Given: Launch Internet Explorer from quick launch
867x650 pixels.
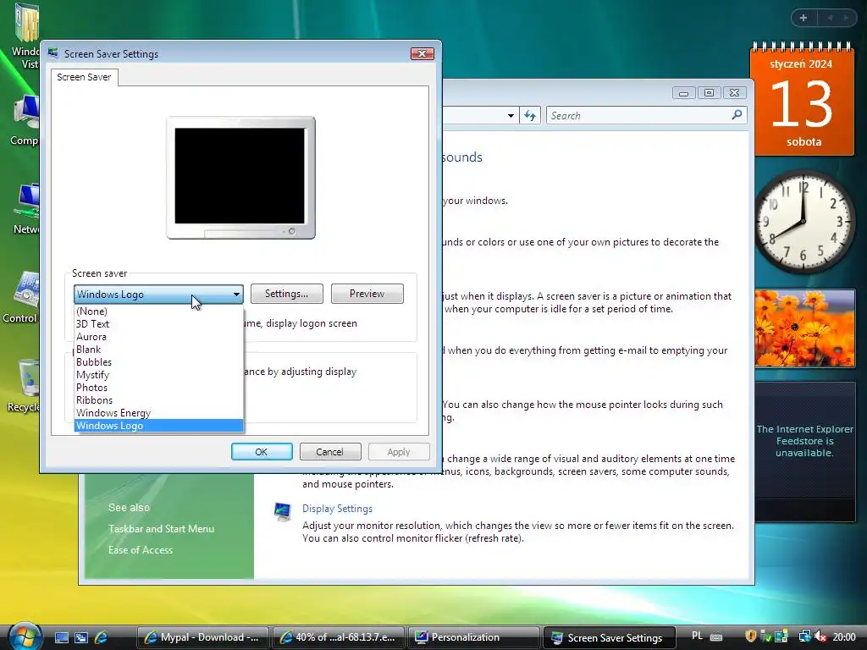Looking at the screenshot, I should pos(102,638).
